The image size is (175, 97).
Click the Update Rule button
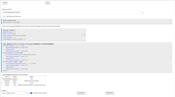point(110,93)
